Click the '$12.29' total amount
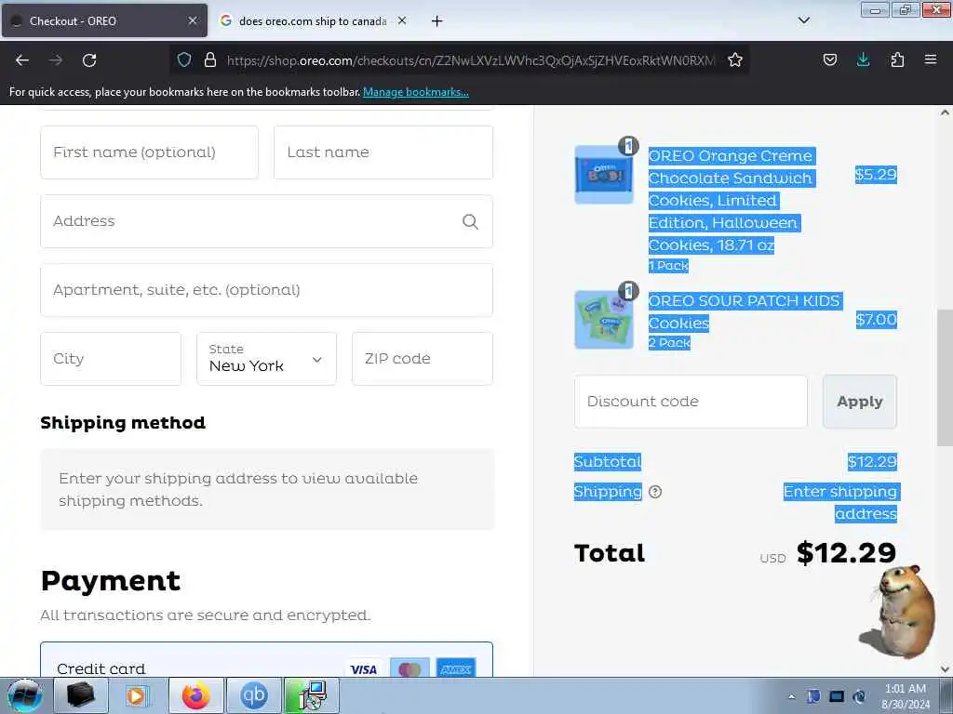This screenshot has width=953, height=714. 846,552
